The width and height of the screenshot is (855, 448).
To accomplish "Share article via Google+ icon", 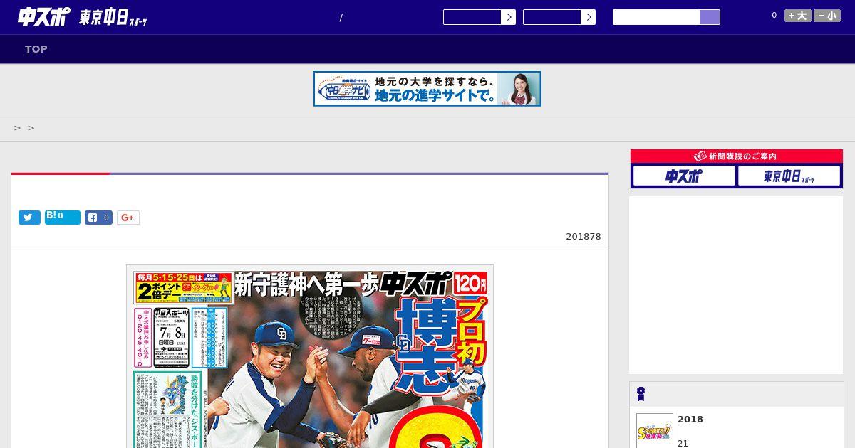I will point(128,218).
